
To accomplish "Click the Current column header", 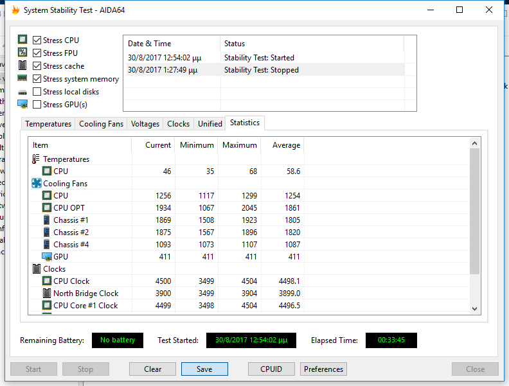I will (153, 145).
